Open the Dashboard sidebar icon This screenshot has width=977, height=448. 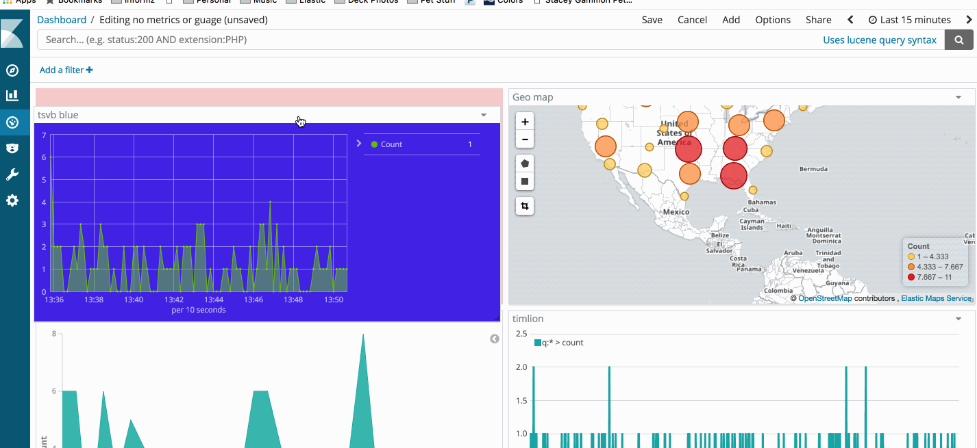point(12,122)
